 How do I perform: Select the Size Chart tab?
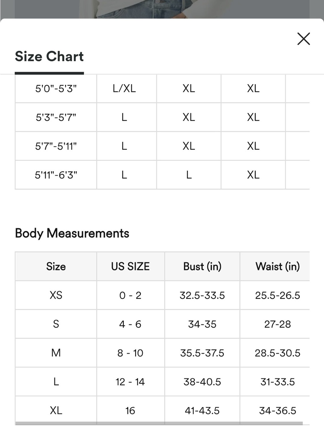[49, 57]
